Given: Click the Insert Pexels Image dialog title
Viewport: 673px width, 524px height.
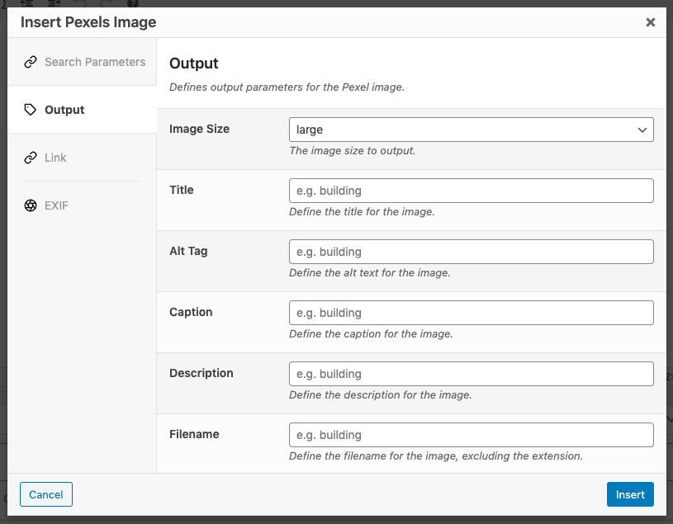Looking at the screenshot, I should coord(88,22).
